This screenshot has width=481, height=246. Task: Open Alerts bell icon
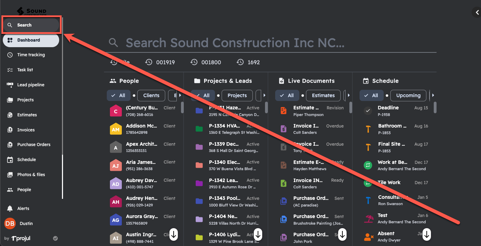[x=10, y=209]
